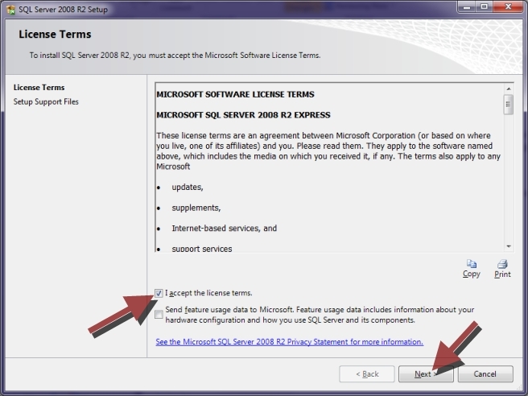528x396 pixels.
Task: Click the license text scrollbar thumb
Action: 509,105
